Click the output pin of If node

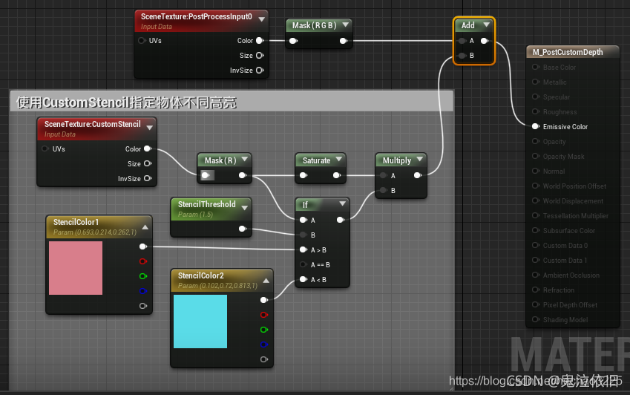tap(341, 220)
